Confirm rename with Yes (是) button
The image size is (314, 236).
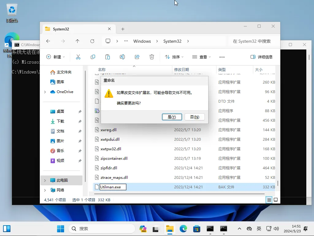pyautogui.click(x=172, y=117)
